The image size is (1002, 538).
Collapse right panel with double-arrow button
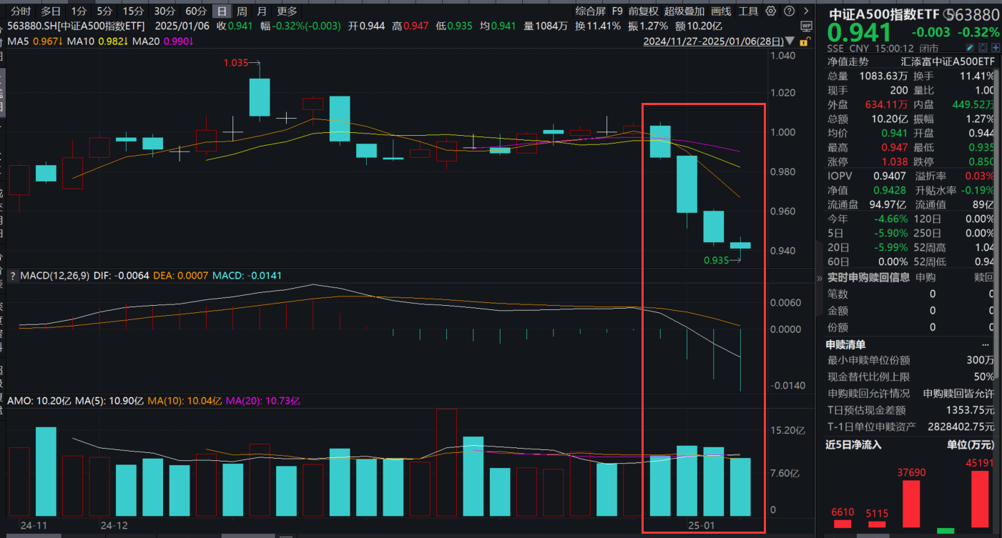pyautogui.click(x=820, y=277)
